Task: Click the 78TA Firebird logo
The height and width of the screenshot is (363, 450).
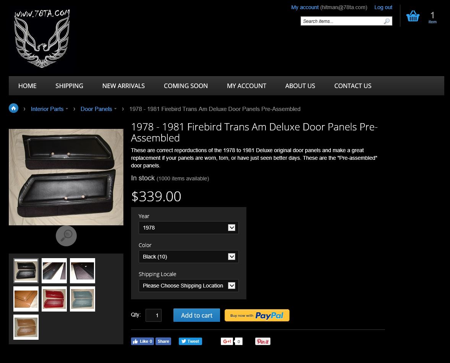Action: pos(42,39)
